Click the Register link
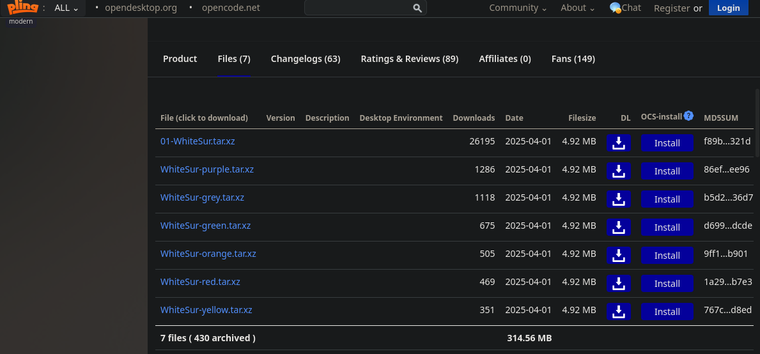 pos(672,8)
